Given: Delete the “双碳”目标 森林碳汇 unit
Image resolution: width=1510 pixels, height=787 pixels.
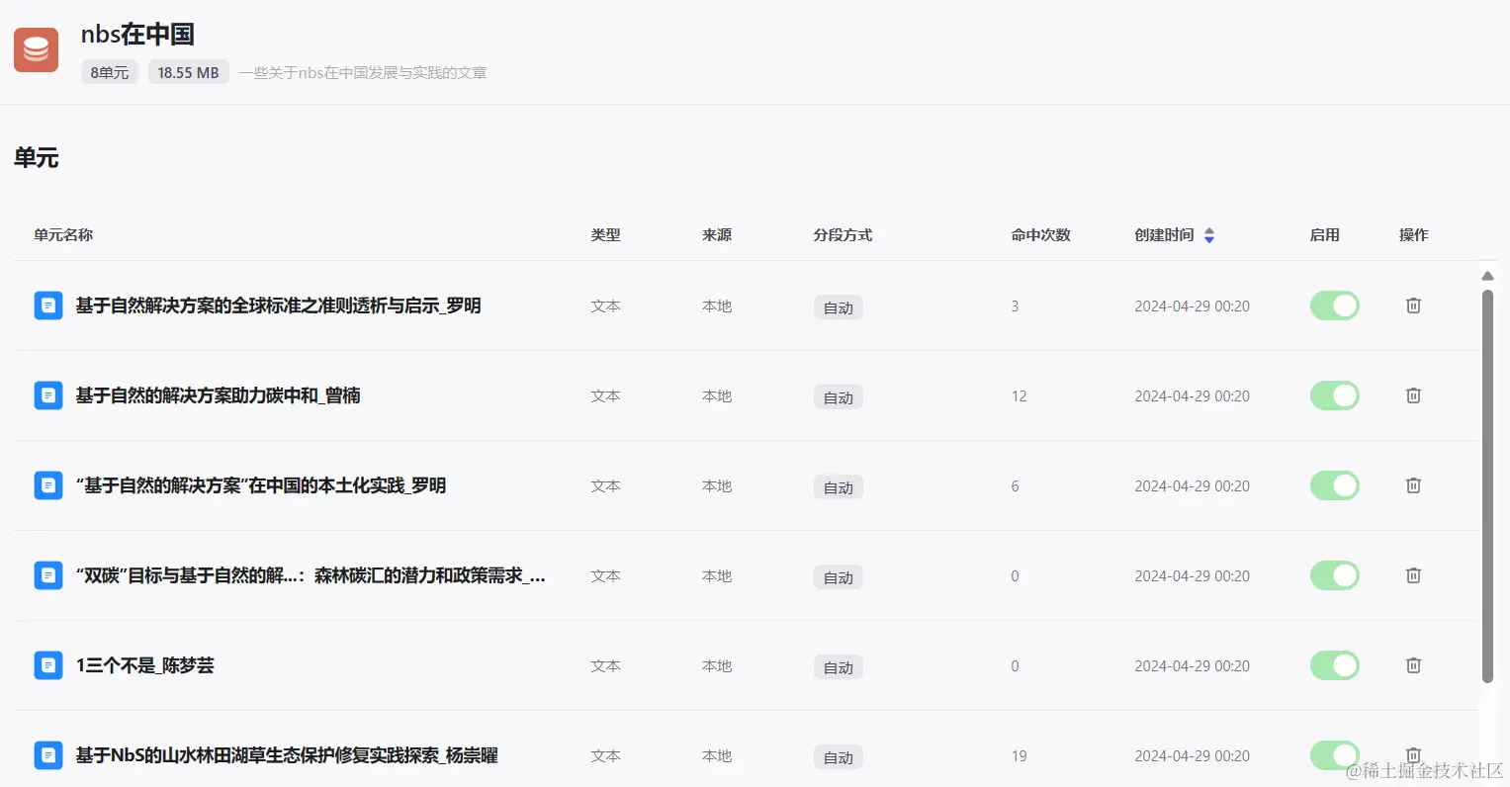Looking at the screenshot, I should [x=1413, y=575].
